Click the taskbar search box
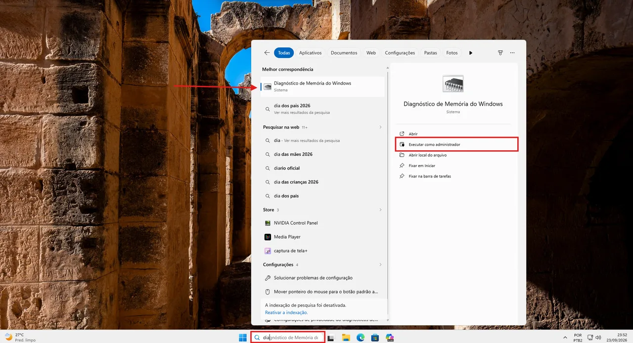The image size is (633, 343). click(x=288, y=338)
